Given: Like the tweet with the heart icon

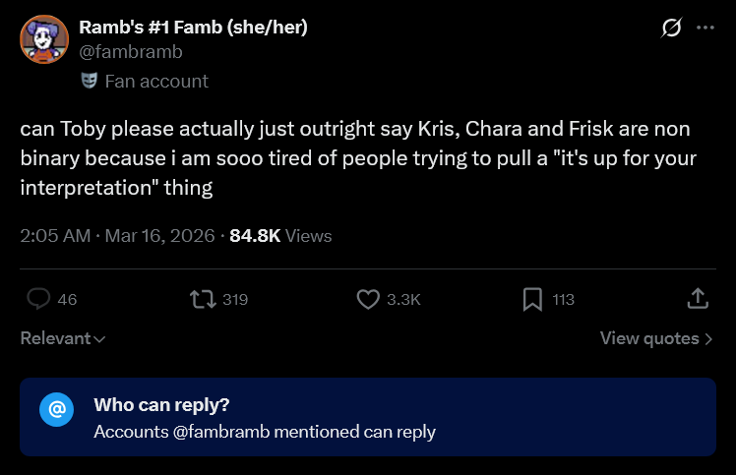Looking at the screenshot, I should pyautogui.click(x=368, y=299).
